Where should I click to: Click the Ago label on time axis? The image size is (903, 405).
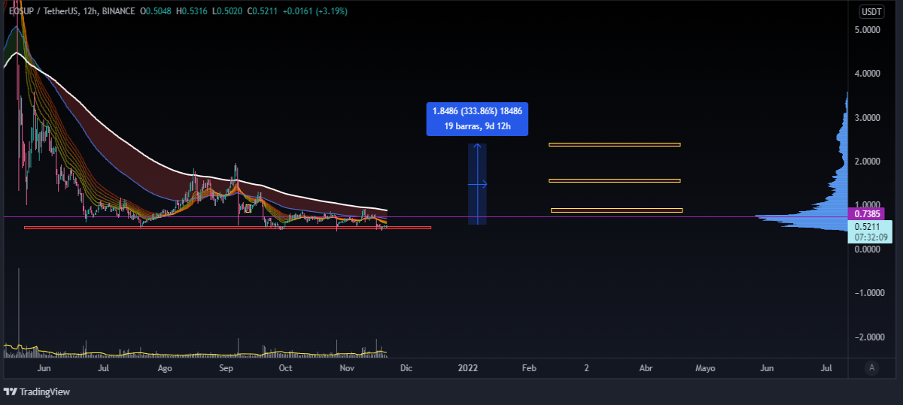[x=166, y=368]
